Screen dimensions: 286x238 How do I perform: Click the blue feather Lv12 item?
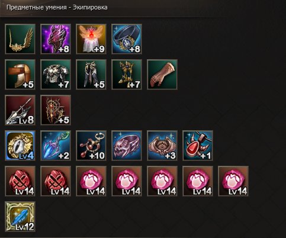(20, 217)
